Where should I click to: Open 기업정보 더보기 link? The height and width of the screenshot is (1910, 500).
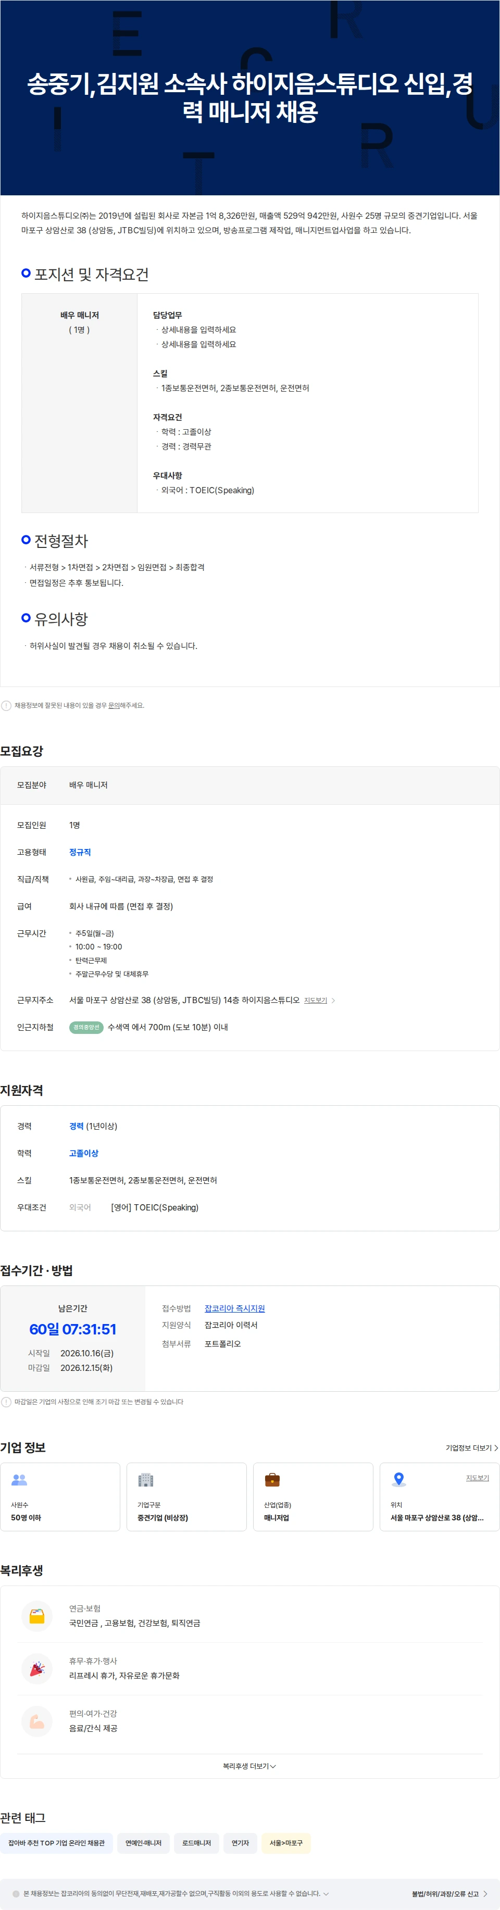coord(472,1447)
